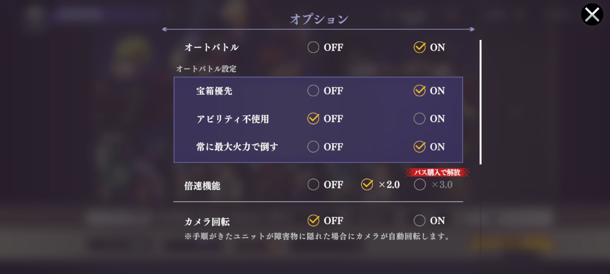
Task: Turn アビリティ不使用 ON
Action: (429, 118)
